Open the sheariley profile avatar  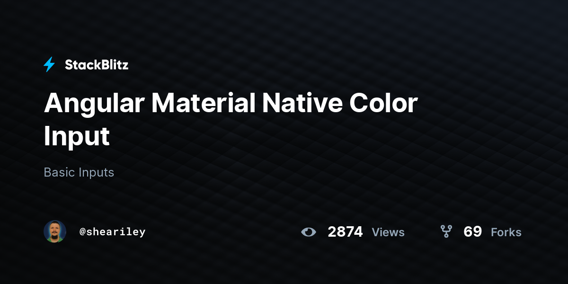[x=55, y=231]
